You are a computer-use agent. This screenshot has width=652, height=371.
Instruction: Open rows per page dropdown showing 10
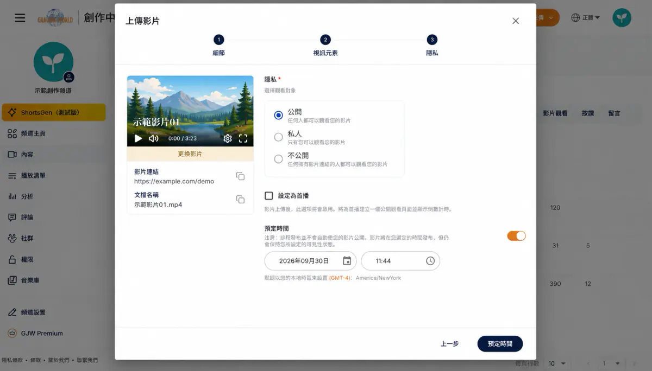point(557,363)
